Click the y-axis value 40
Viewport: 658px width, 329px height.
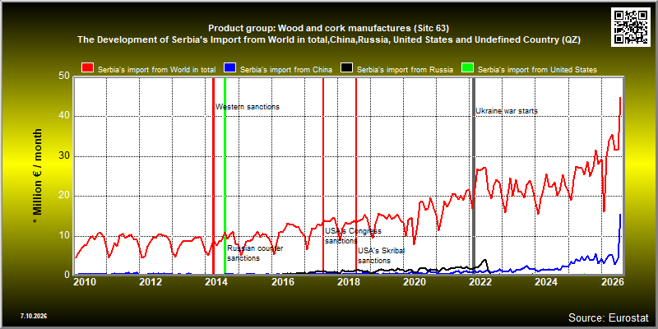click(x=64, y=116)
